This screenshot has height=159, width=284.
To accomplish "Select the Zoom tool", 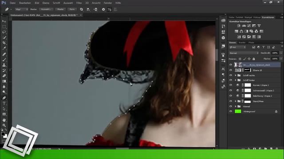I will pyautogui.click(x=4, y=125).
